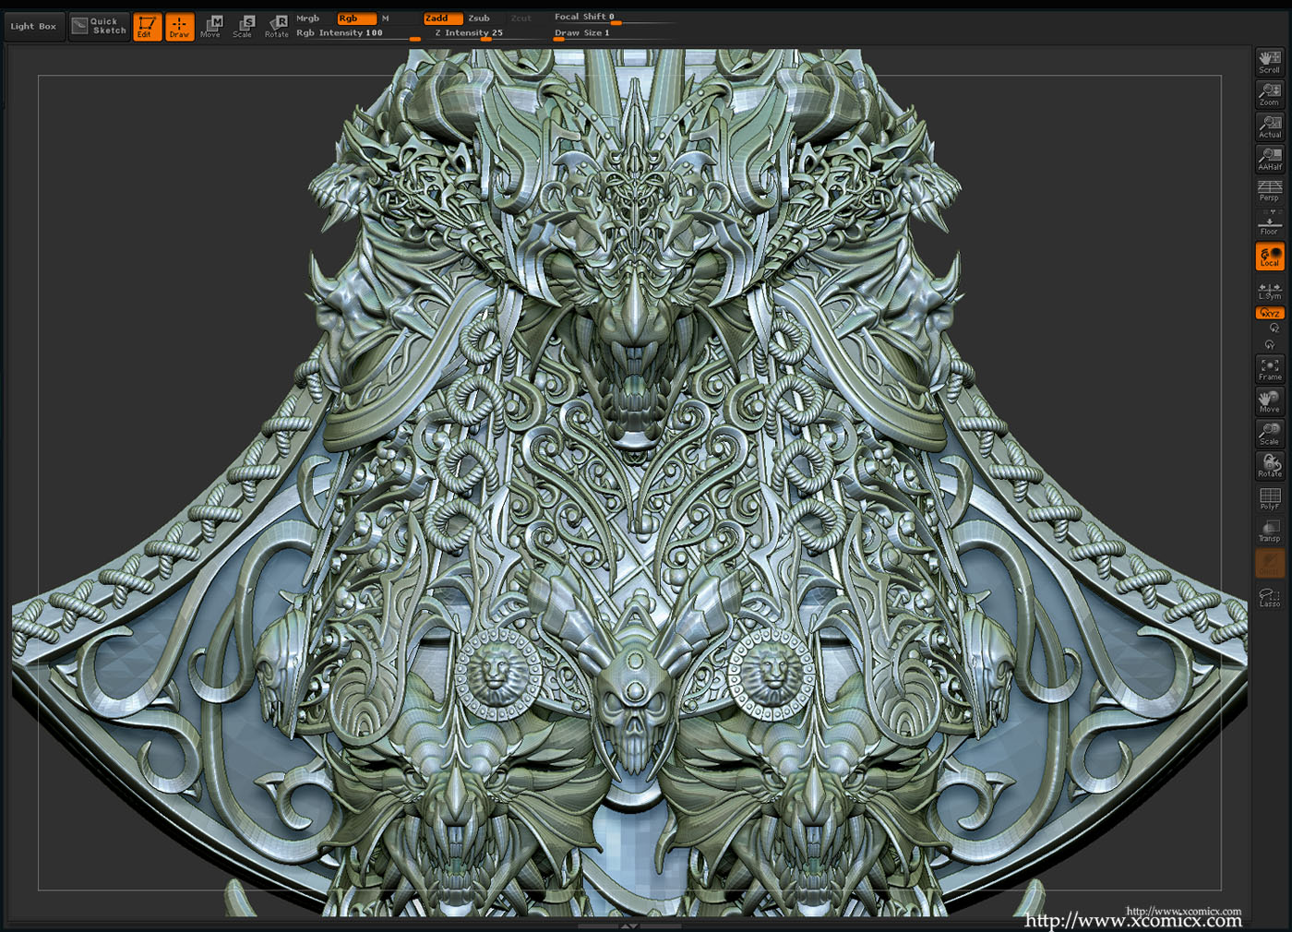Toggle Persp perspective view

(x=1270, y=191)
